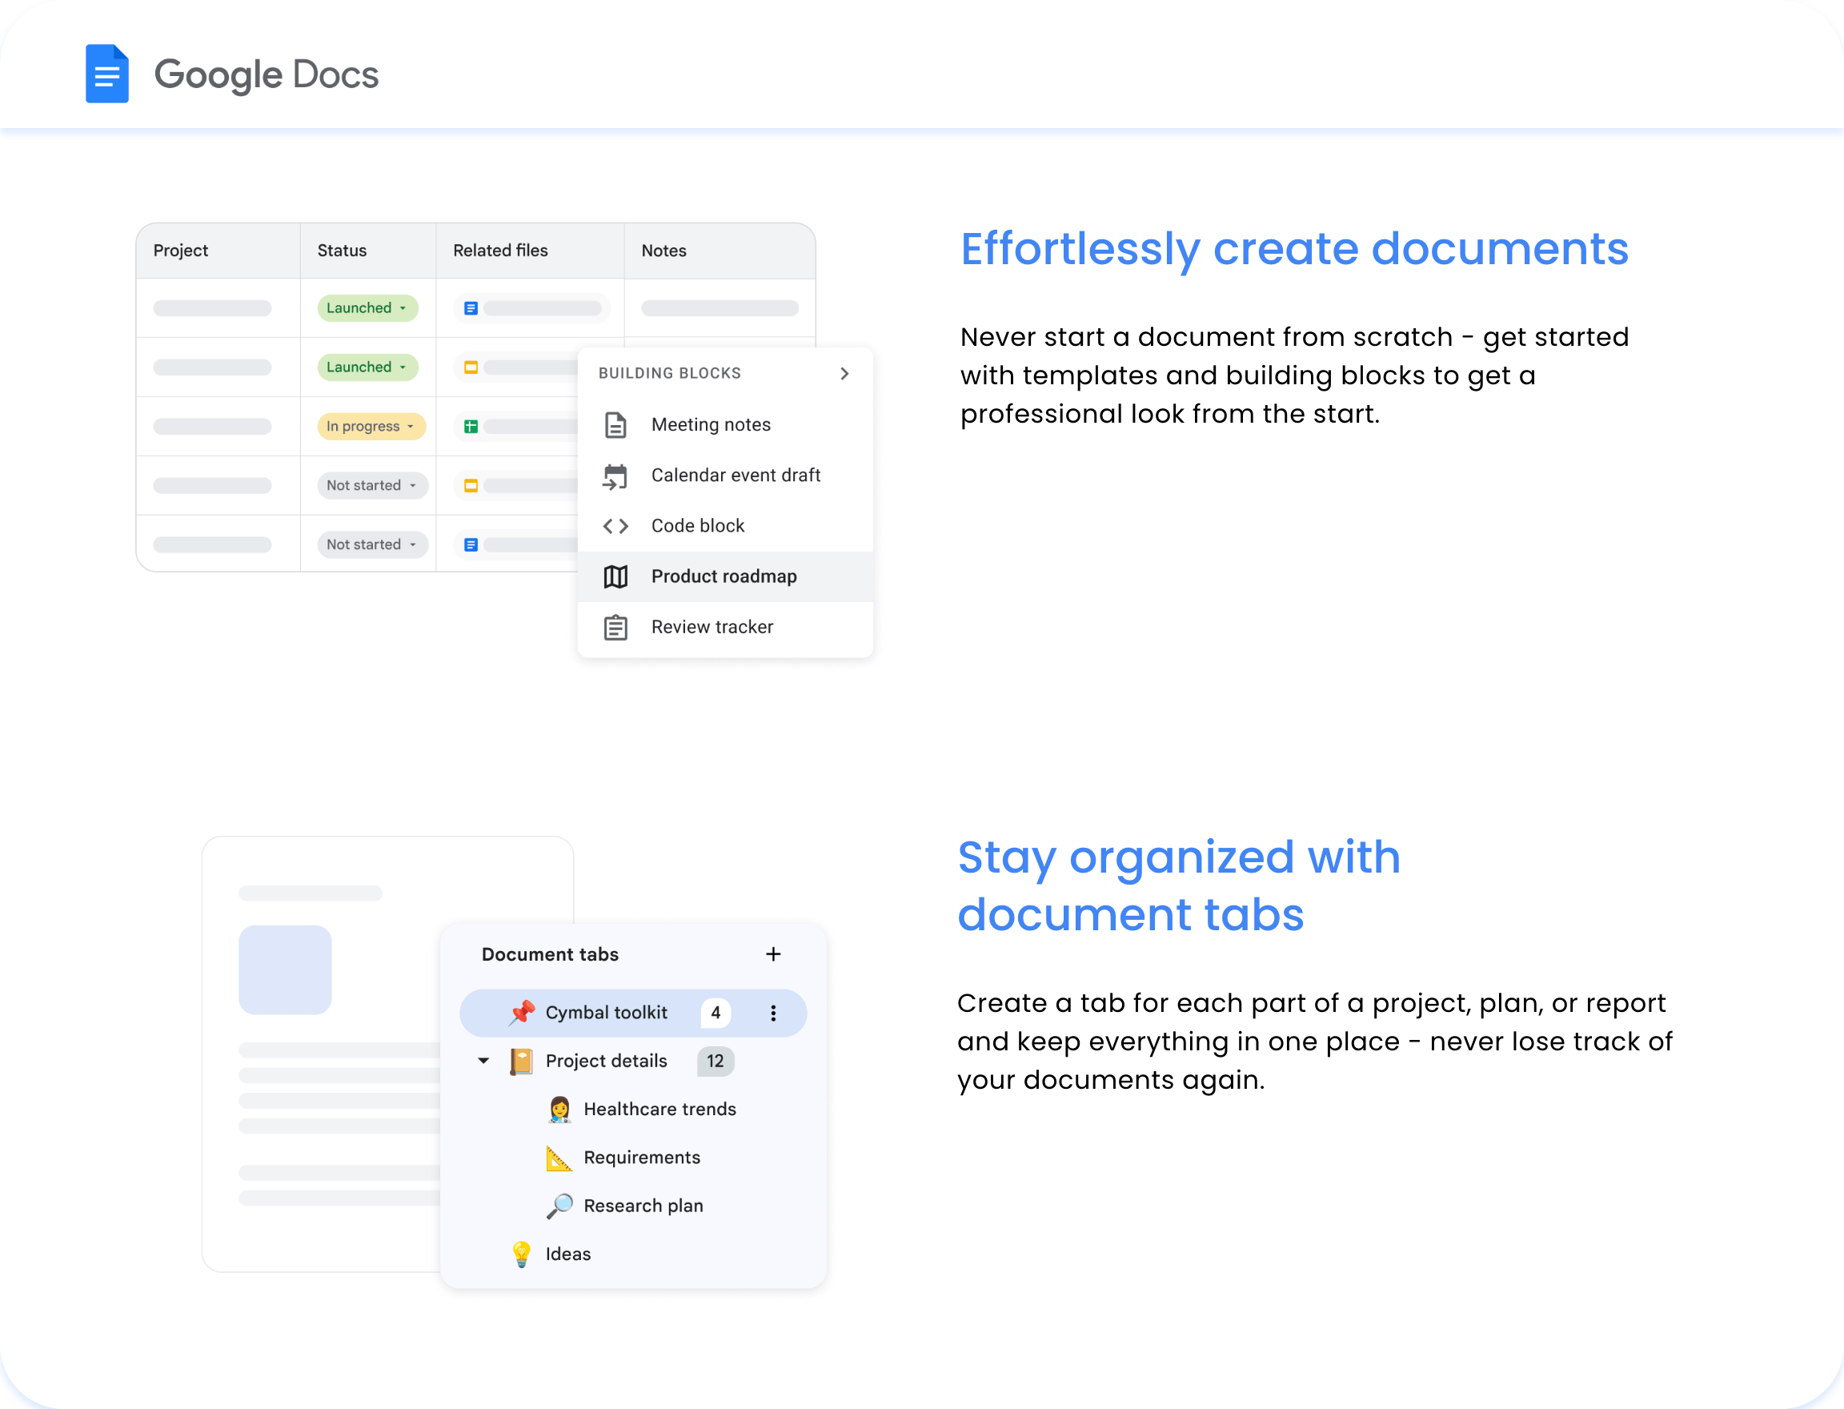Open the Not started status dropdown
This screenshot has width=1844, height=1409.
[x=373, y=485]
